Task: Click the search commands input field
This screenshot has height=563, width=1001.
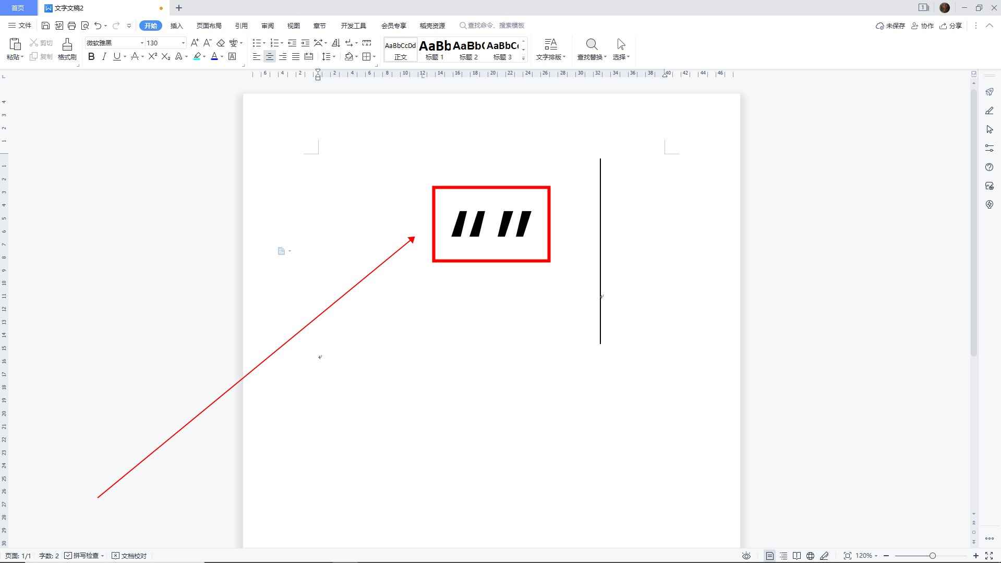Action: pos(496,26)
